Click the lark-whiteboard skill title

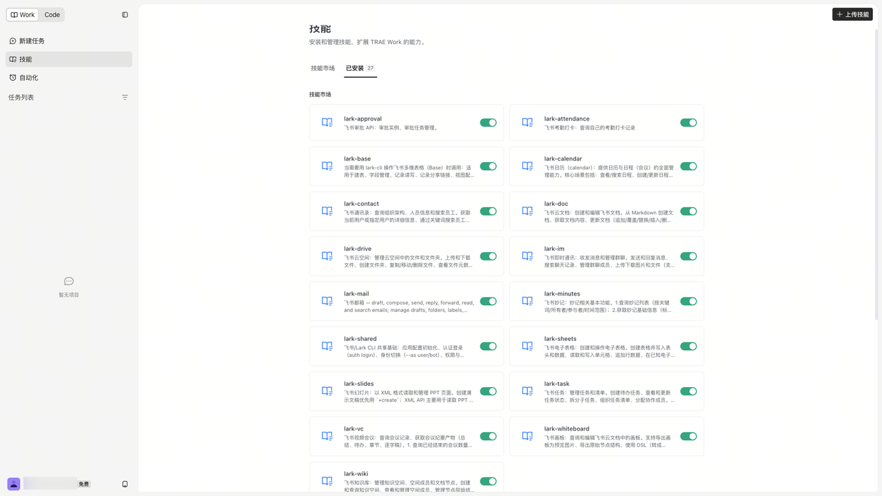(x=567, y=428)
